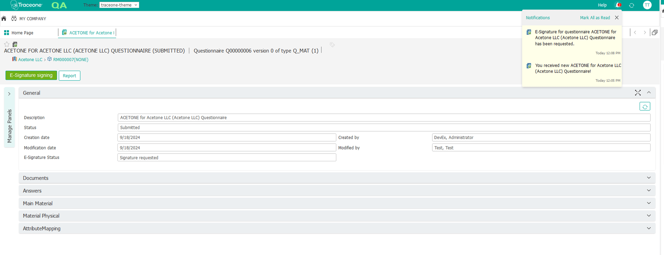Click the tag icon near title
Viewport: 664px width, 255px height.
coord(332,45)
